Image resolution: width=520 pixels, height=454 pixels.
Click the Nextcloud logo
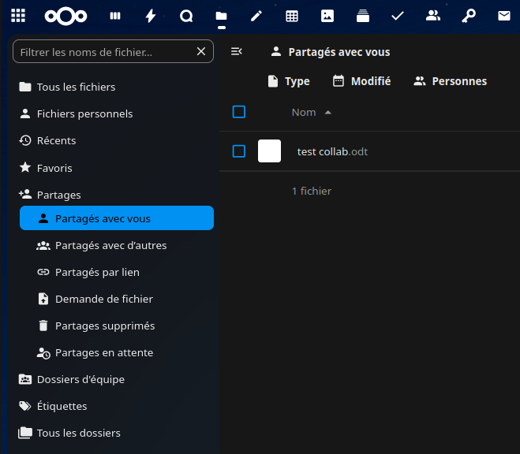65,16
